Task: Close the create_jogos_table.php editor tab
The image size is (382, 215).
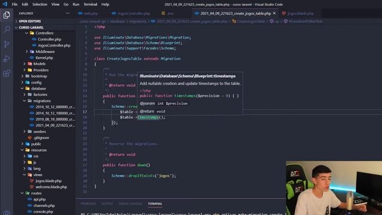Action: pyautogui.click(x=275, y=13)
